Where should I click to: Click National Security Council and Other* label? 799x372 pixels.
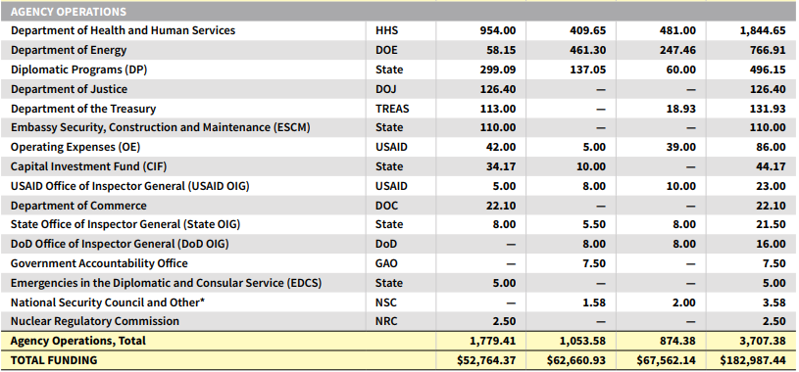point(108,302)
